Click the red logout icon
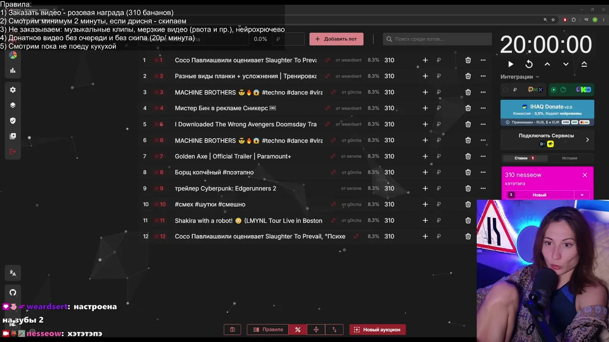Viewport: 609px width, 342px height. click(13, 152)
